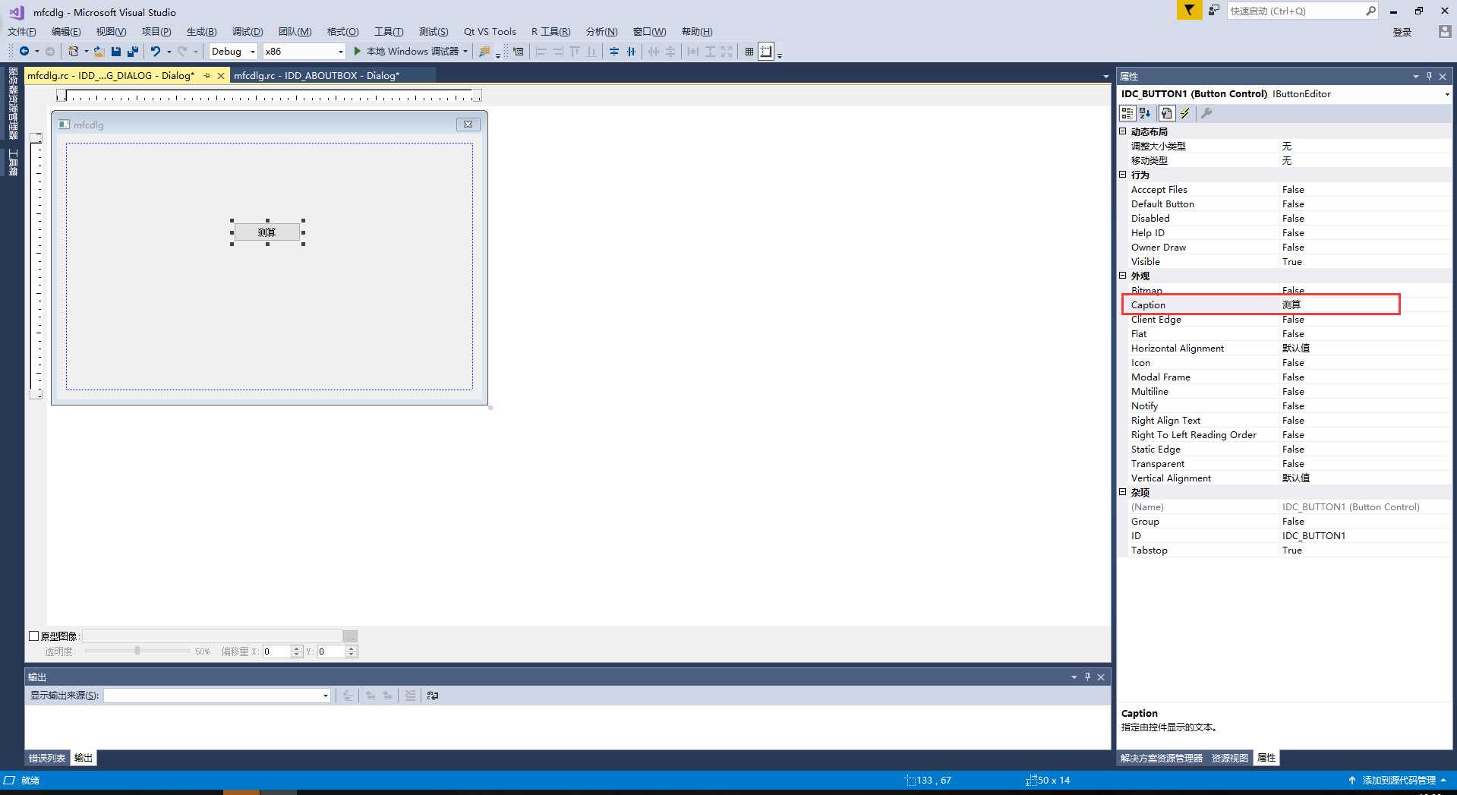Pin the Properties panel with the pushpin
1457x795 pixels.
(1429, 76)
